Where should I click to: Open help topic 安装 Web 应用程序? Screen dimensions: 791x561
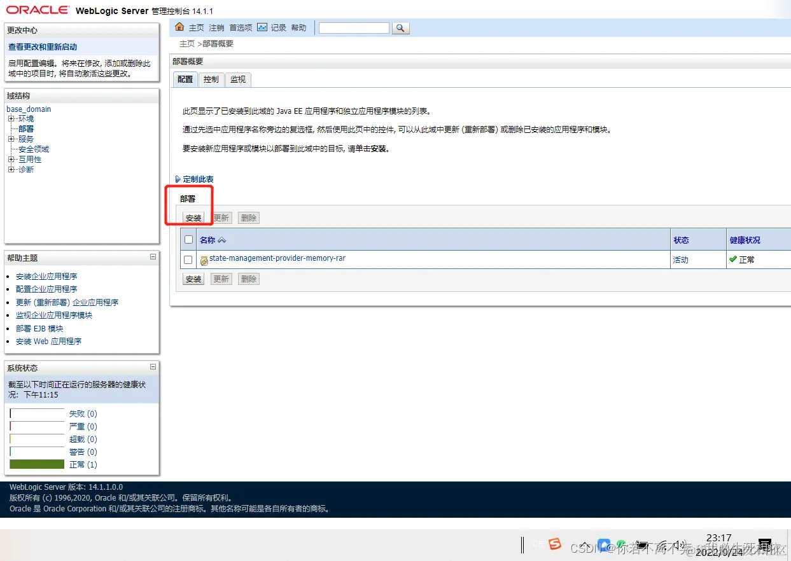coord(49,342)
